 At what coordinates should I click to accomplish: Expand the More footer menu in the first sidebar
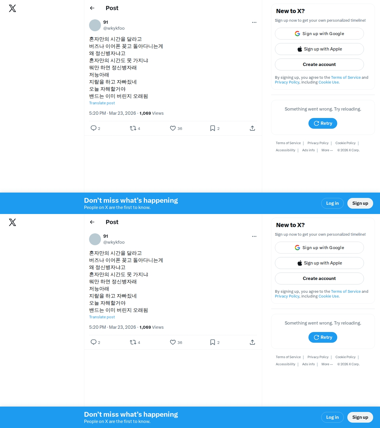click(327, 150)
